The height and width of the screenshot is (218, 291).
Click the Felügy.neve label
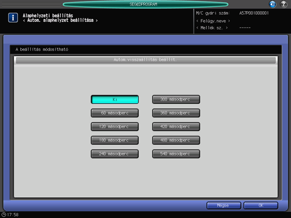213,21
